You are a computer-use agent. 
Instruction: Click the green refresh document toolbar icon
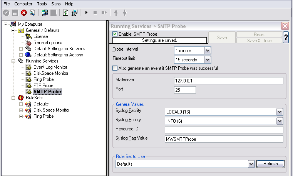tap(65, 13)
